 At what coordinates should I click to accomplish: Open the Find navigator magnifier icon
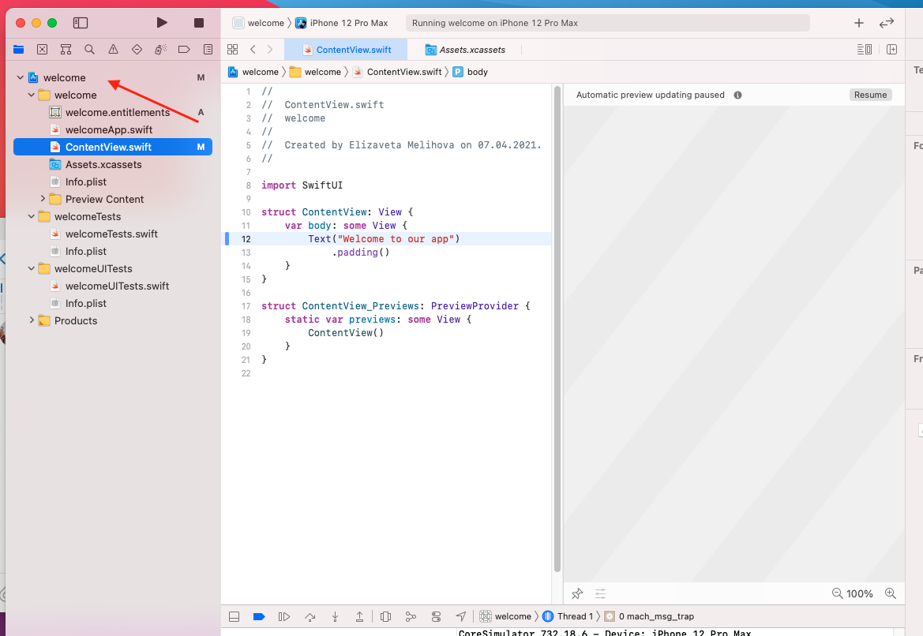point(89,49)
